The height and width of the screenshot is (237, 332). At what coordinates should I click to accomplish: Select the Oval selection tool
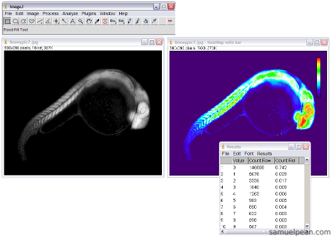click(x=16, y=21)
